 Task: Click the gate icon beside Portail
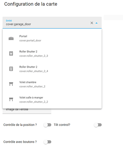point(11,38)
